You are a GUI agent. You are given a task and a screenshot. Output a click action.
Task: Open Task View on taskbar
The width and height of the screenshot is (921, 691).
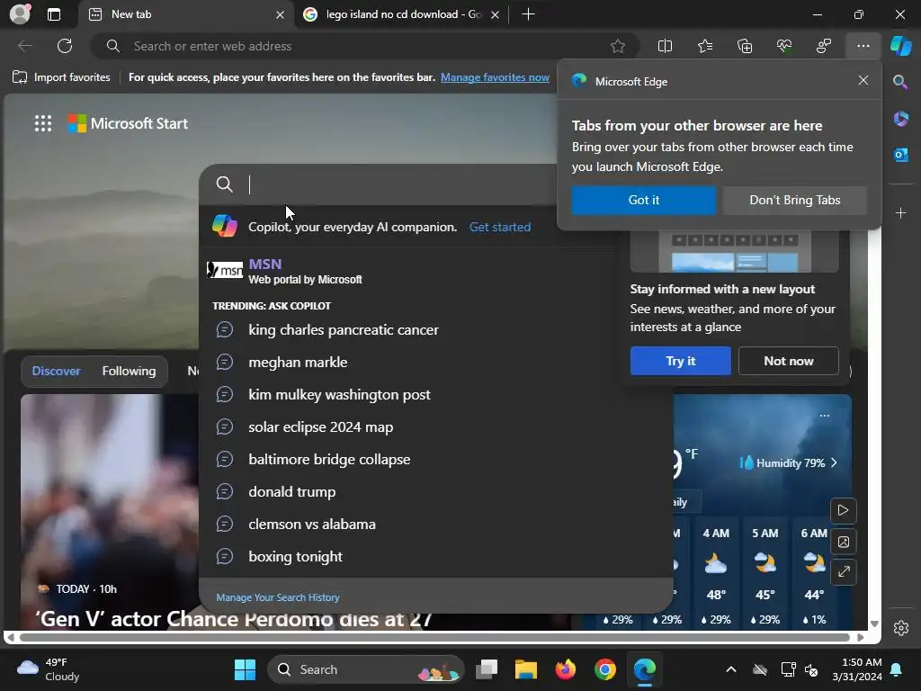(487, 669)
